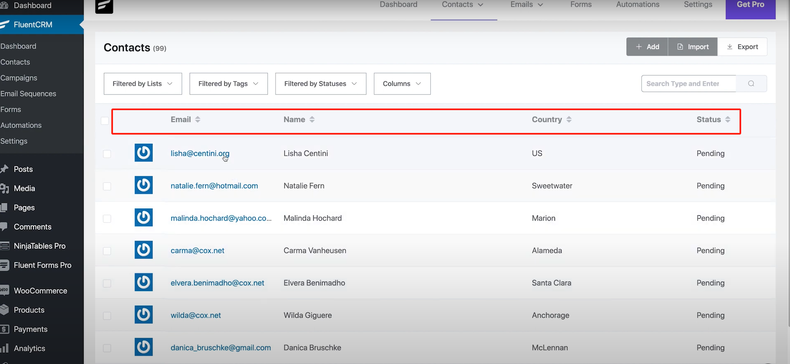The height and width of the screenshot is (364, 790).
Task: Expand the Columns dropdown
Action: click(x=402, y=84)
